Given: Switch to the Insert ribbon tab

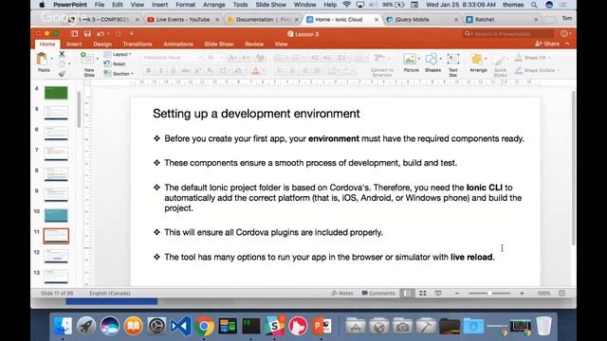Looking at the screenshot, I should 74,45.
